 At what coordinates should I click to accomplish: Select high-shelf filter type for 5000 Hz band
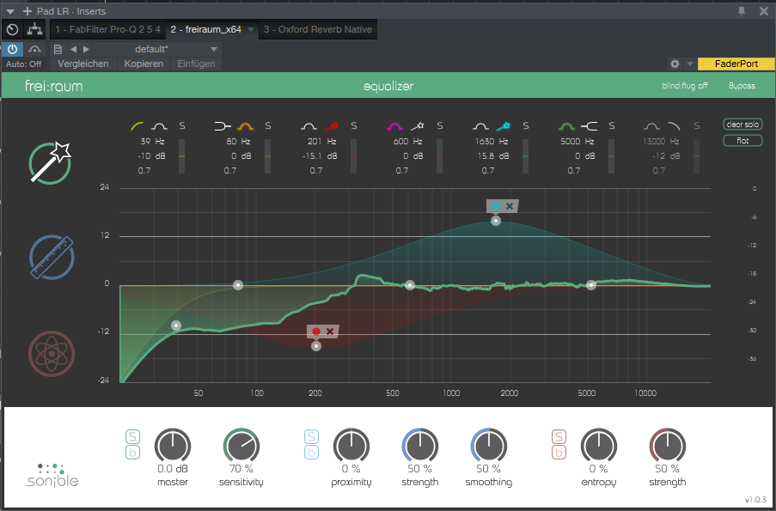pos(589,126)
